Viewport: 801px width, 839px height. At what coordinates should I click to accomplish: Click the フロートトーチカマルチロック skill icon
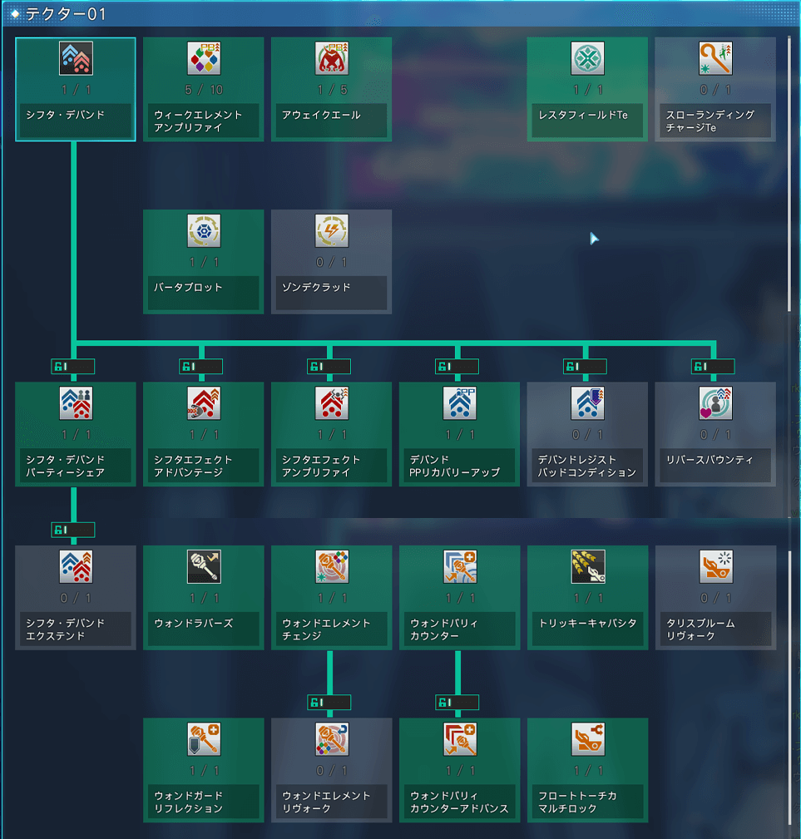click(587, 739)
